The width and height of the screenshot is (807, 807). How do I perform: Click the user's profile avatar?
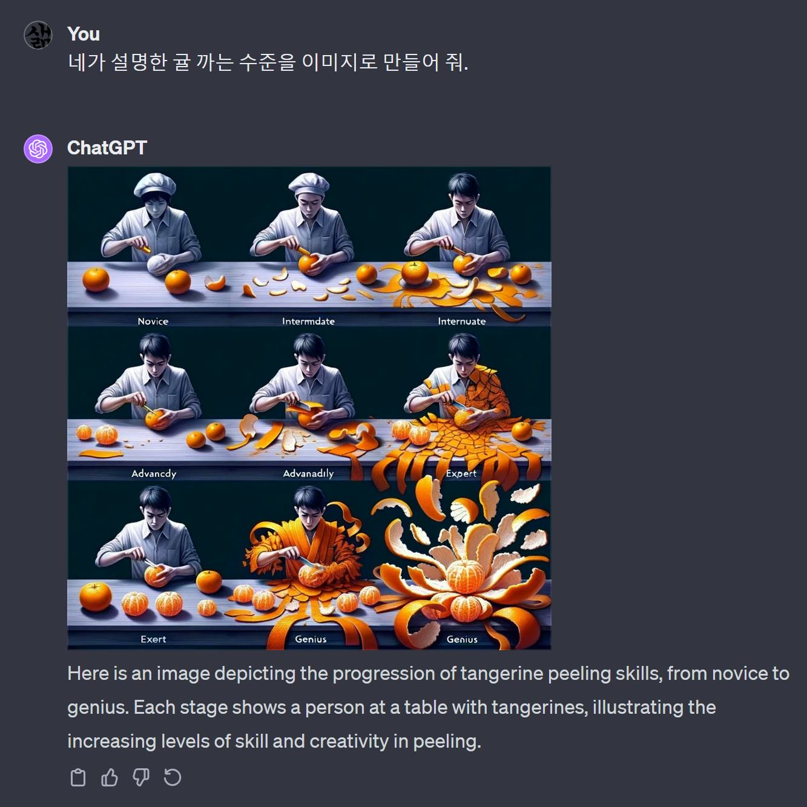(38, 35)
